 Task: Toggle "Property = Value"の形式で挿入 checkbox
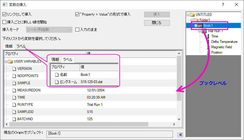coord(77,14)
